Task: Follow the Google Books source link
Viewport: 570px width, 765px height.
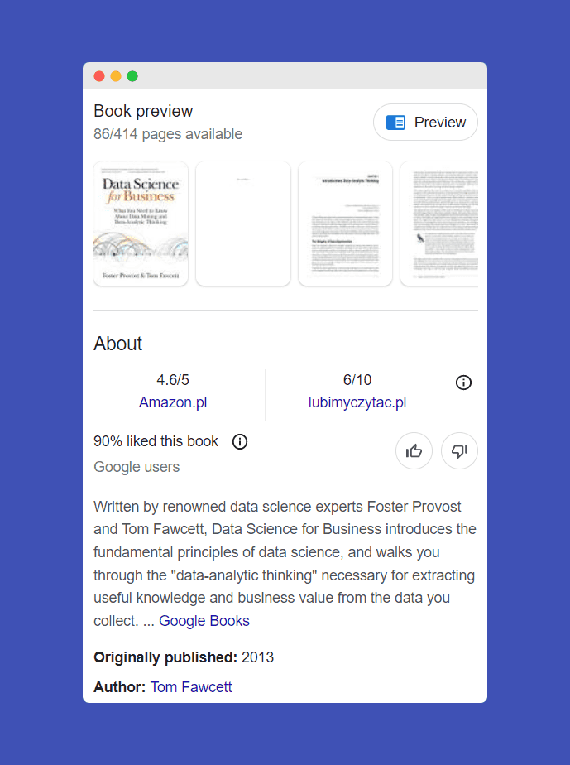Action: pyautogui.click(x=204, y=621)
